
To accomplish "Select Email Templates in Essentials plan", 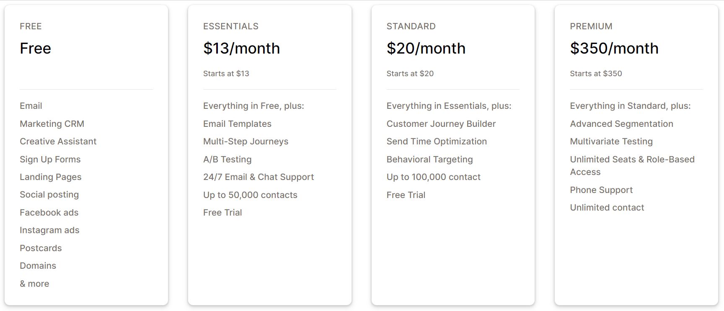I will coord(237,124).
